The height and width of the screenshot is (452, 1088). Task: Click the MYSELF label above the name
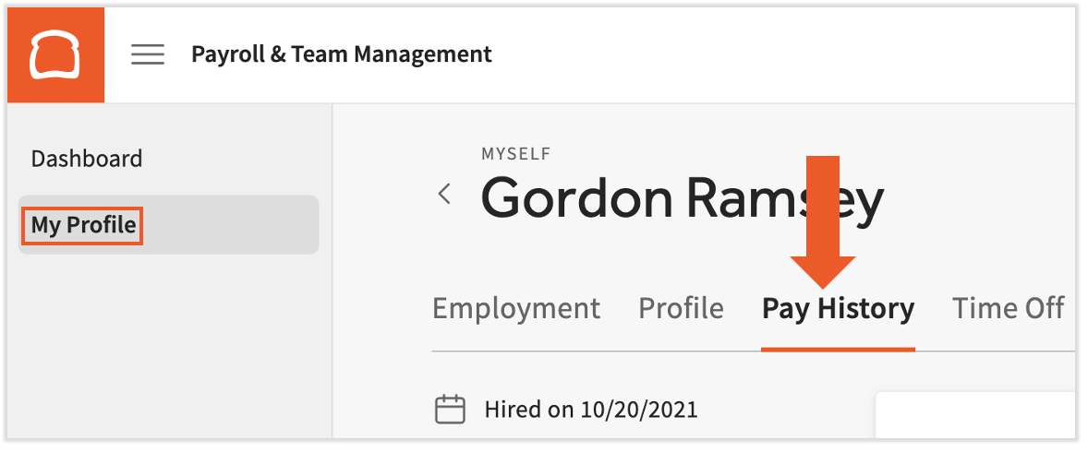click(516, 154)
